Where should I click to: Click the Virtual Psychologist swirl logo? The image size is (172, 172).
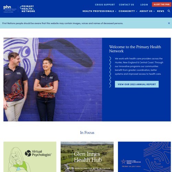28,153
